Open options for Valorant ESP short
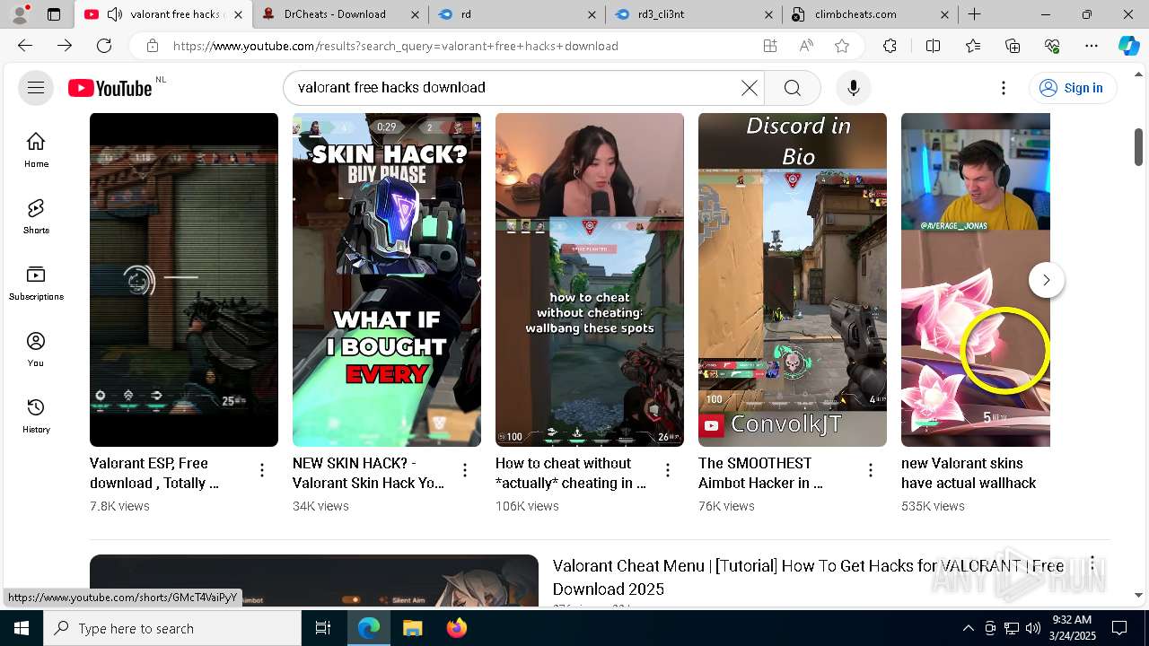This screenshot has height=646, width=1149. click(262, 470)
